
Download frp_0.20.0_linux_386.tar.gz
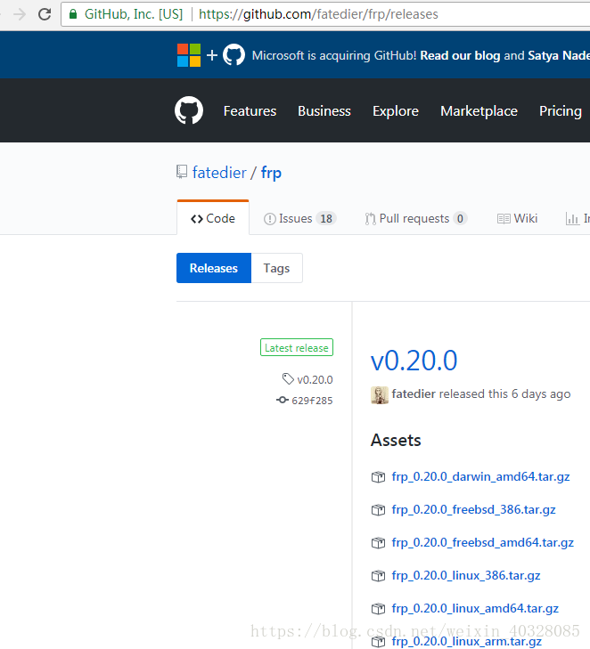coord(466,576)
